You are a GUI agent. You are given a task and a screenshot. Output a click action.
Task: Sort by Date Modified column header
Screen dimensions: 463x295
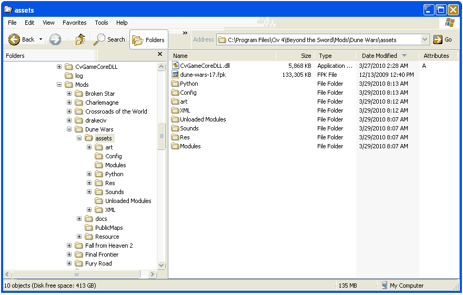[387, 56]
